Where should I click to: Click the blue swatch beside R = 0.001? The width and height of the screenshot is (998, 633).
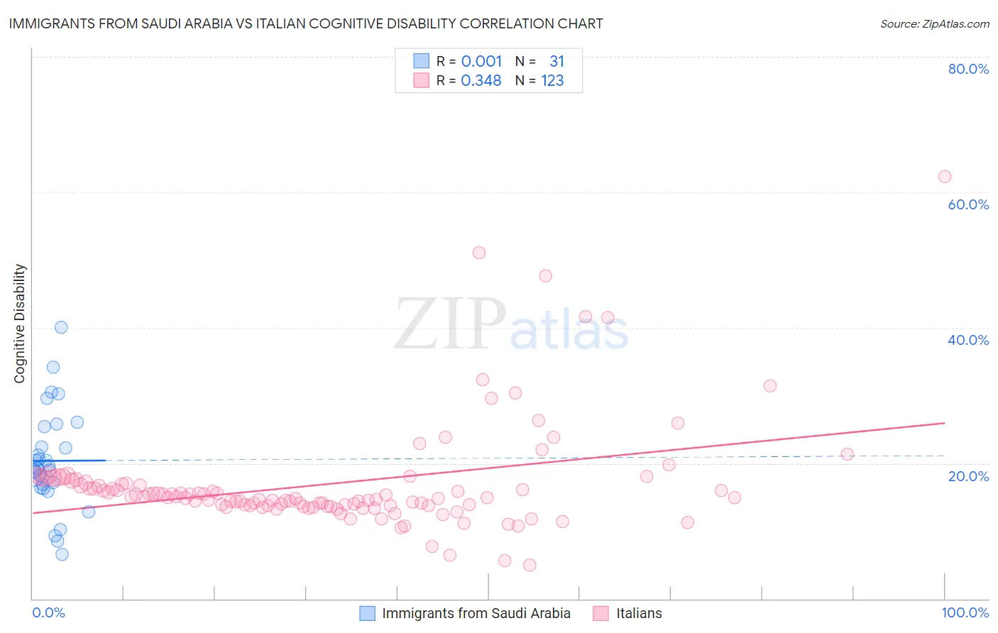pos(422,61)
